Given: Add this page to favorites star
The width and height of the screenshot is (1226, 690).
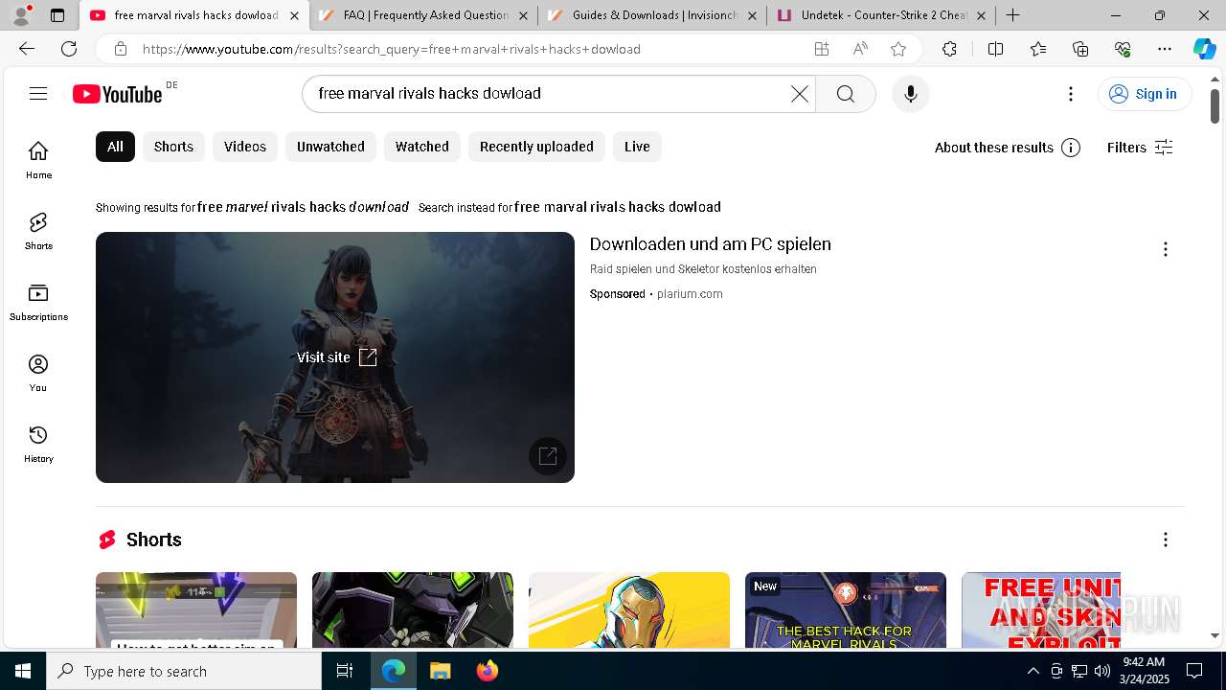Looking at the screenshot, I should [x=897, y=49].
